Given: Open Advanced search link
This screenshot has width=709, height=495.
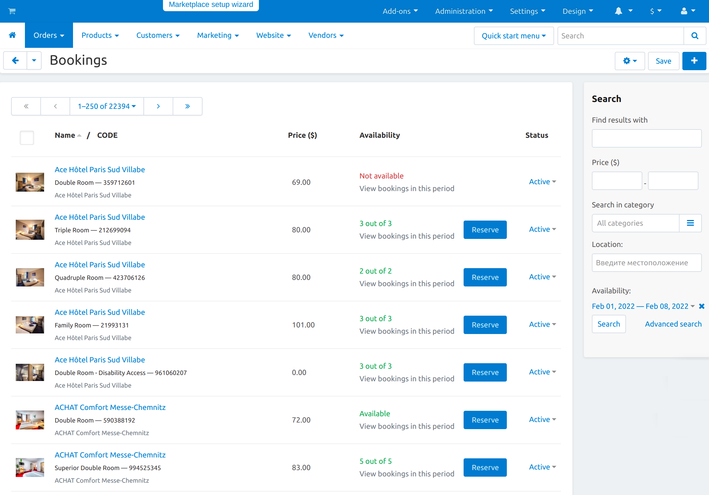Looking at the screenshot, I should 673,324.
